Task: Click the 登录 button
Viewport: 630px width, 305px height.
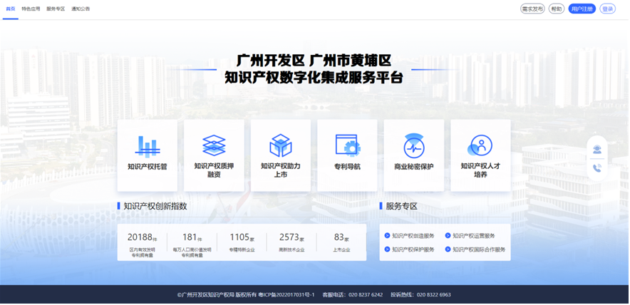Action: [607, 9]
